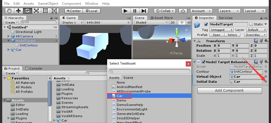This screenshot has width=271, height=123.
Task: Select the Rotate tool
Action: pos(27,11)
